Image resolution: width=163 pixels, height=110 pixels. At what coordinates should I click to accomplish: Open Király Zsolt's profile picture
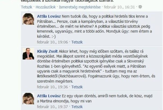click(x=28, y=54)
